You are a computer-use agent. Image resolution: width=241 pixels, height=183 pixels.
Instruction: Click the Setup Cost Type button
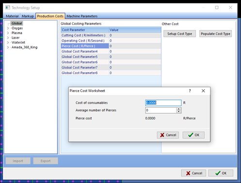coord(179,34)
